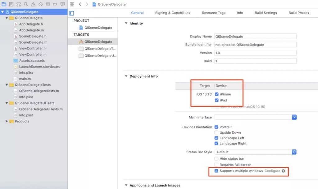Open the Issue navigator warning icon
Viewport: 318px width, 189px height.
[33, 4]
